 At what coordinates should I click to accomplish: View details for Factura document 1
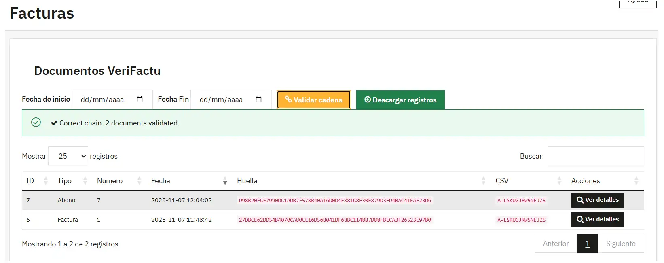(597, 219)
